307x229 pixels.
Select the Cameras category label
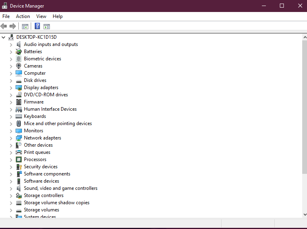point(33,66)
